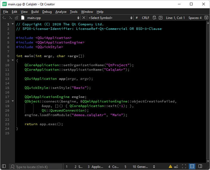This screenshot has height=170, width=210.
Task: Click the "QtProject" string on line 10
Action: pyautogui.click(x=118, y=65)
